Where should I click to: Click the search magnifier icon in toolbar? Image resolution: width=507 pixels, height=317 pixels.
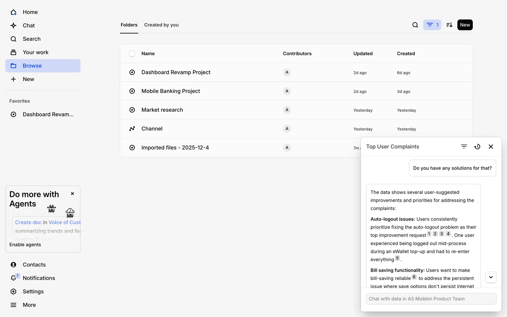point(415,25)
